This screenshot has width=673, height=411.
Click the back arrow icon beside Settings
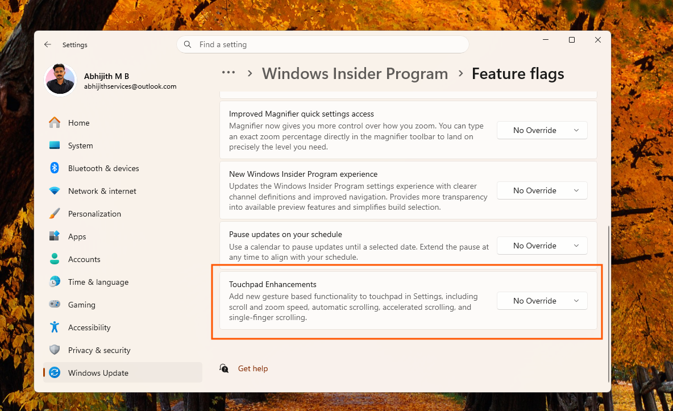[48, 44]
